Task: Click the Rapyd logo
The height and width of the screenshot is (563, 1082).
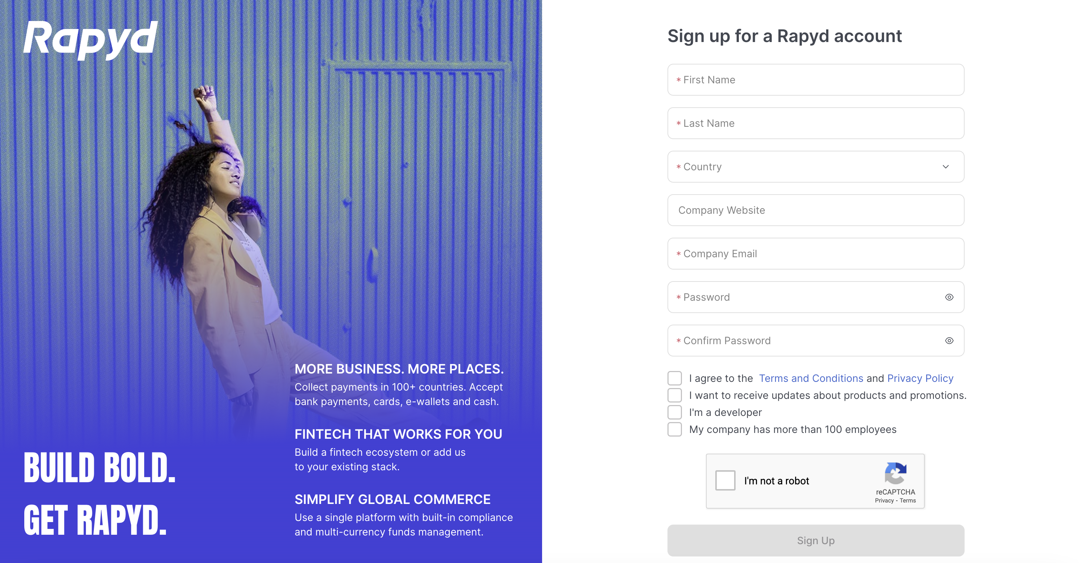Action: pyautogui.click(x=91, y=40)
